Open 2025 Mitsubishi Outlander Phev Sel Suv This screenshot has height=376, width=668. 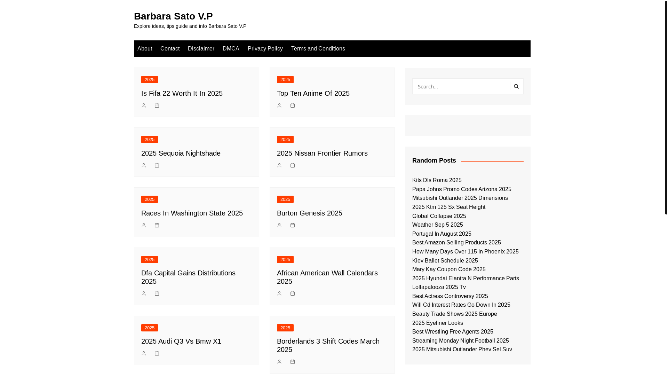tap(462, 350)
